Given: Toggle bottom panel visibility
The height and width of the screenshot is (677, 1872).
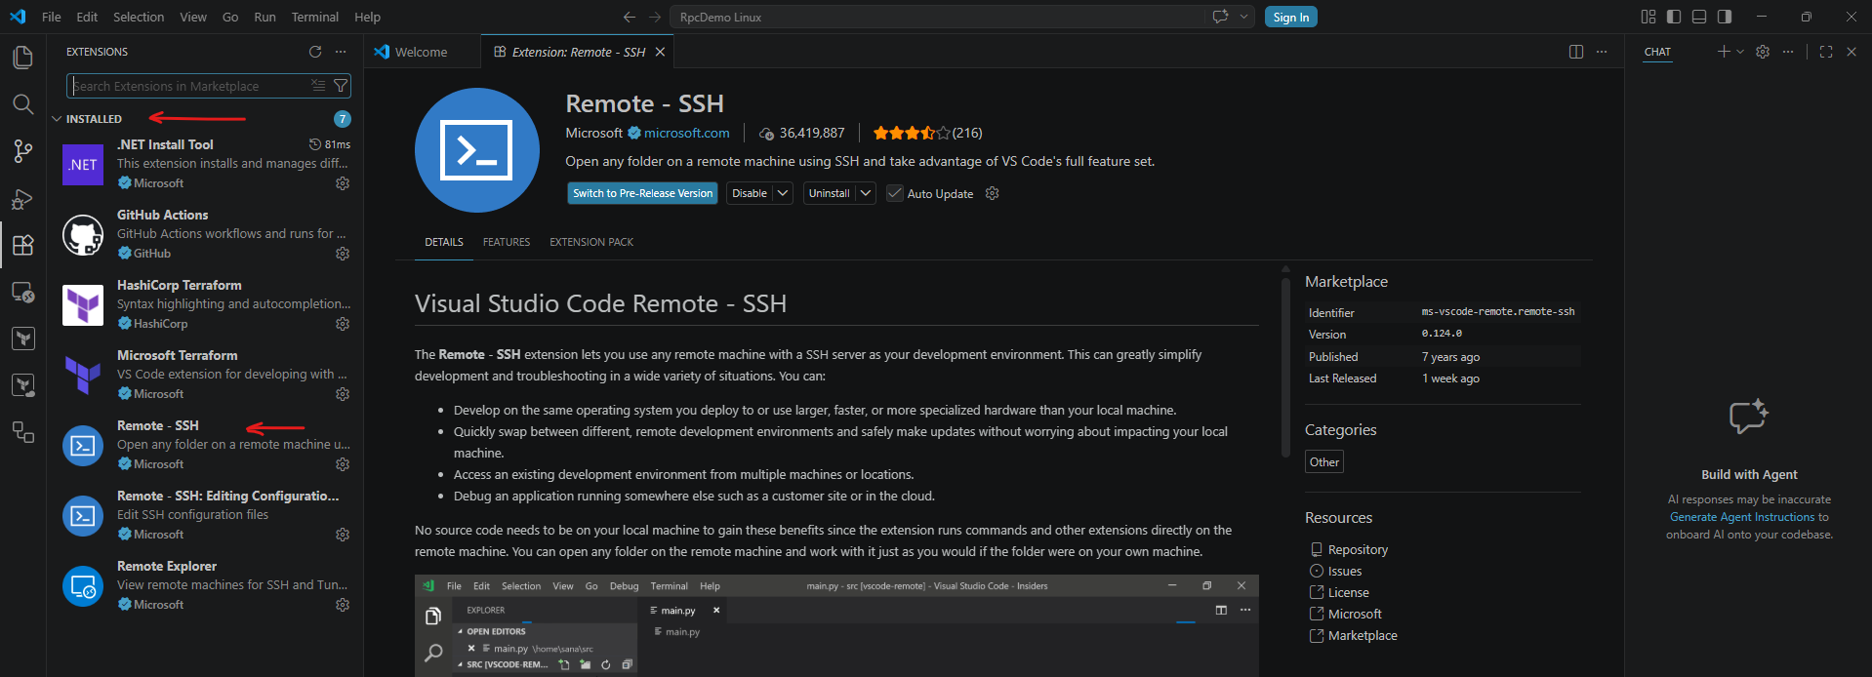Looking at the screenshot, I should pos(1699,17).
